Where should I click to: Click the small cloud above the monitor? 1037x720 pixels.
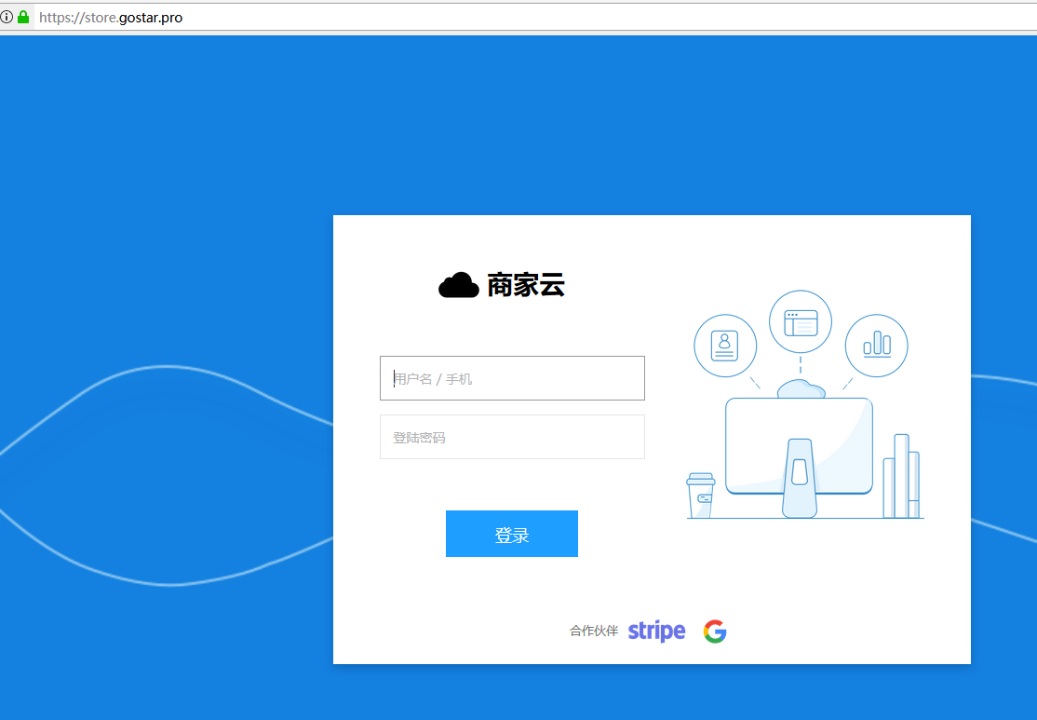pyautogui.click(x=801, y=388)
